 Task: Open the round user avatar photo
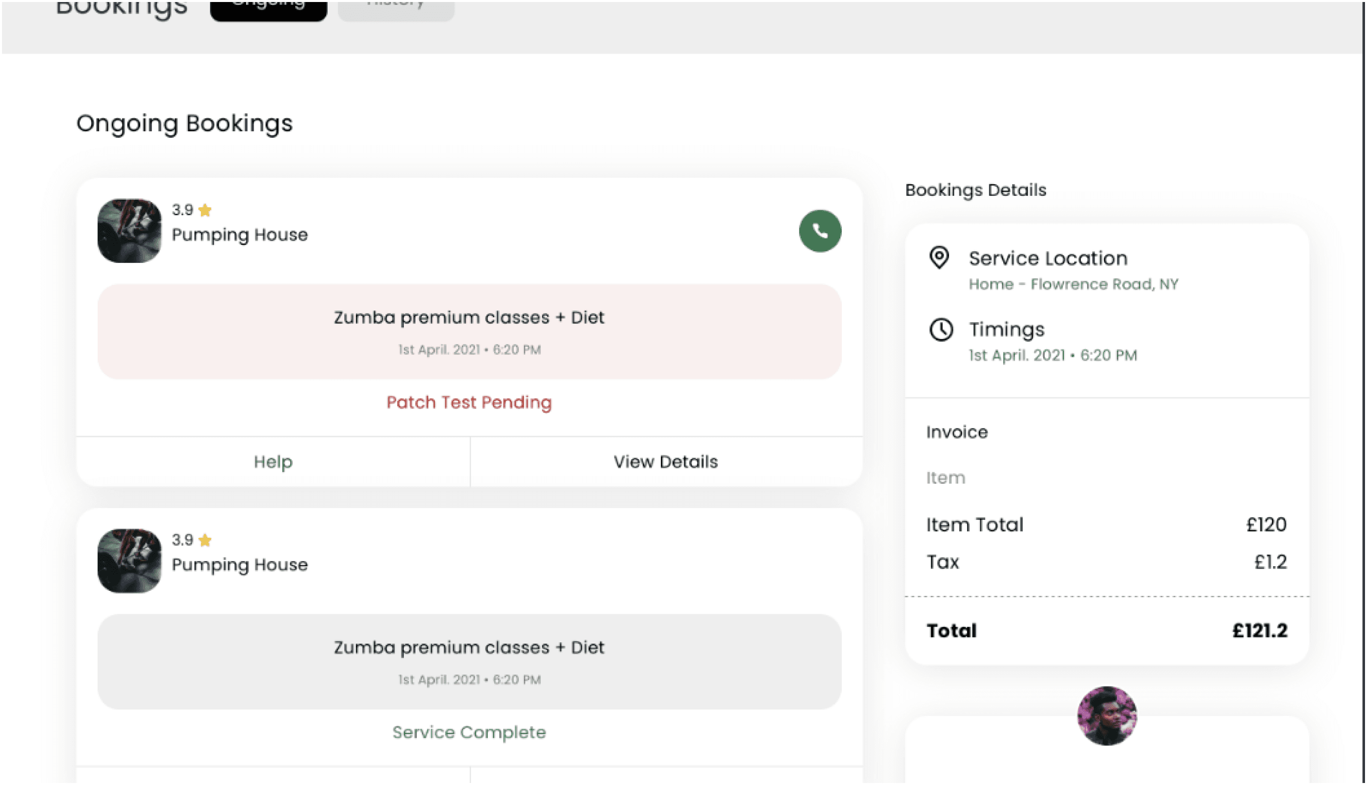1106,715
